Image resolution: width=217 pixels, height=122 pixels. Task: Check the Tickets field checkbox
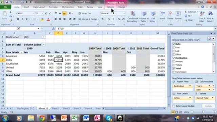[174, 65]
